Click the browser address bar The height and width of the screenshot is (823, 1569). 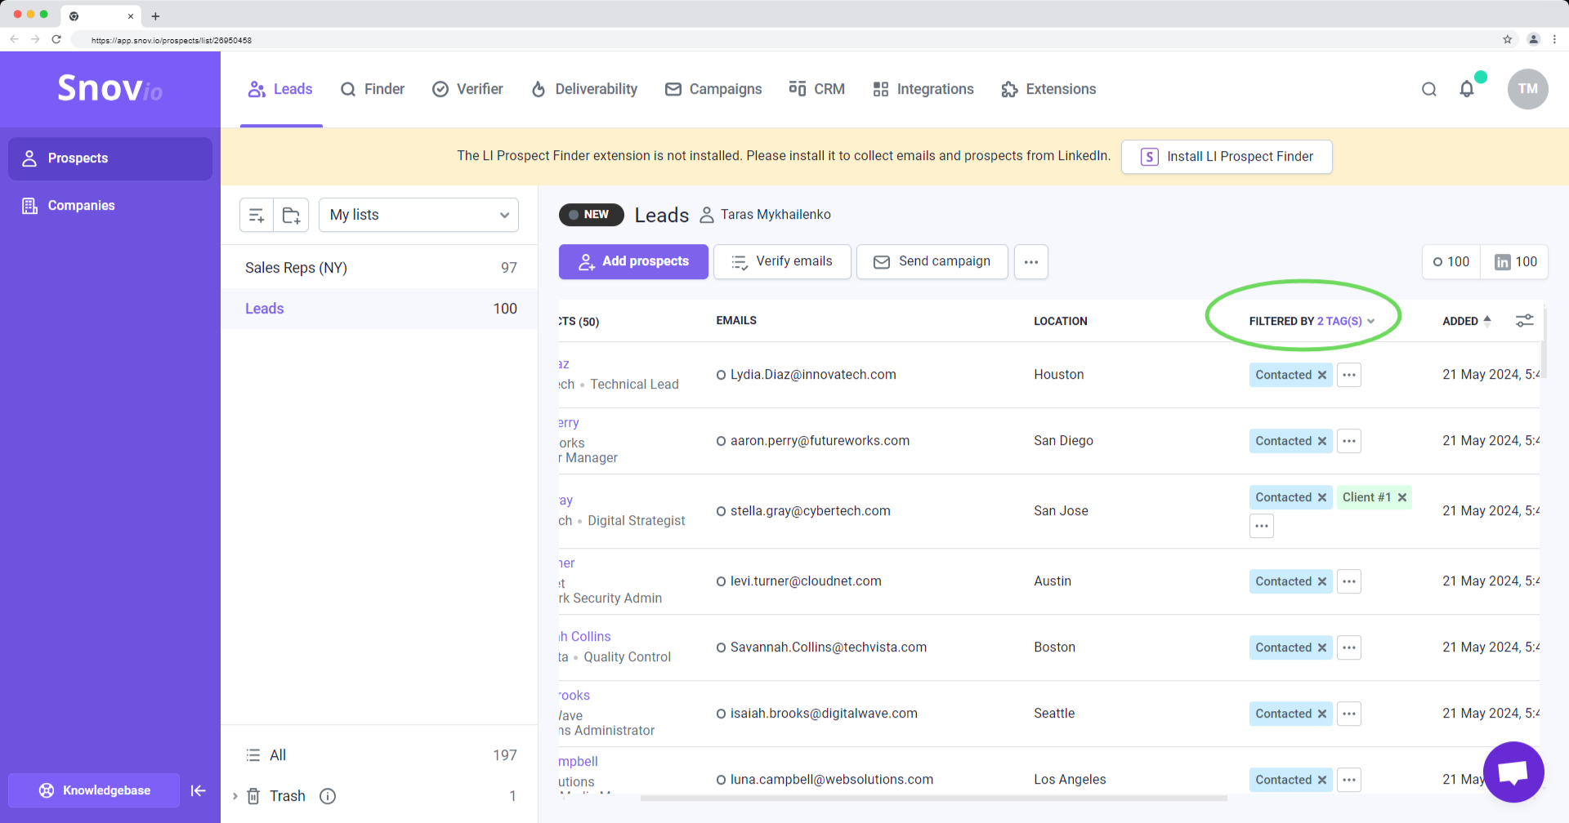click(x=784, y=39)
